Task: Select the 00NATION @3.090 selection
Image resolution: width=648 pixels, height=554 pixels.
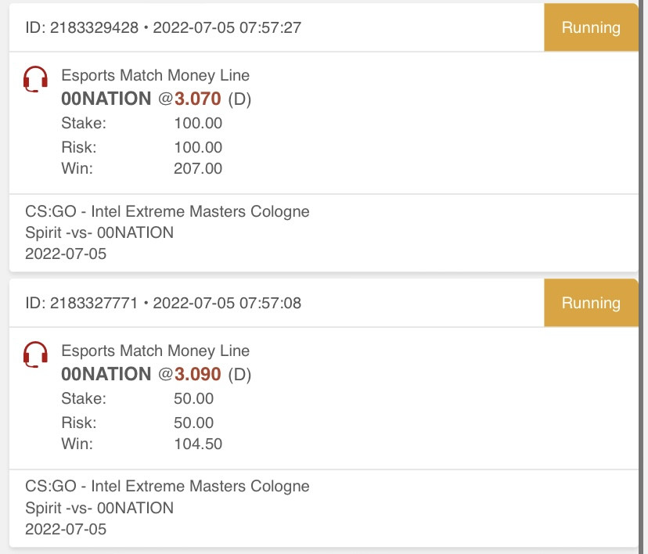Action: [x=157, y=374]
